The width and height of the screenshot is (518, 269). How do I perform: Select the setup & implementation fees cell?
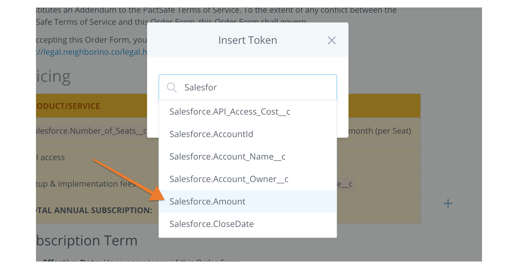pos(86,184)
